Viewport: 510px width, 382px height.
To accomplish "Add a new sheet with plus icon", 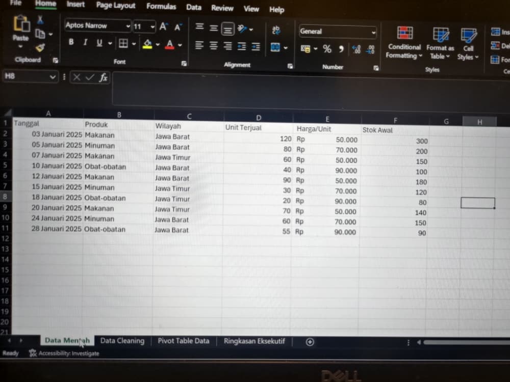I will coord(310,342).
